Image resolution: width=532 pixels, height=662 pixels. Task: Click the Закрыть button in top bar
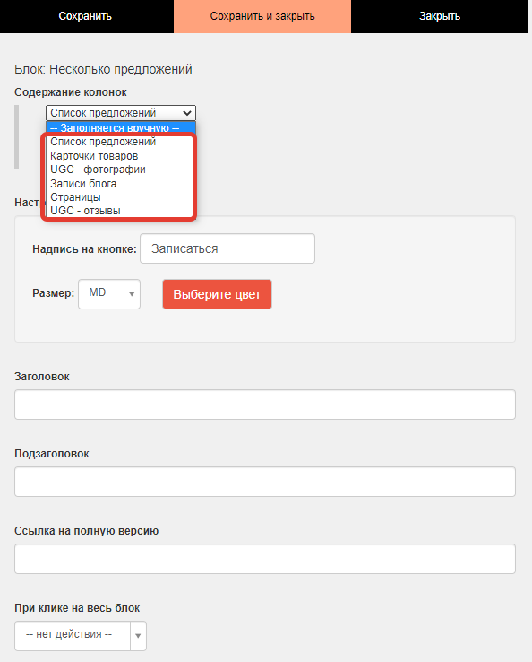(440, 16)
